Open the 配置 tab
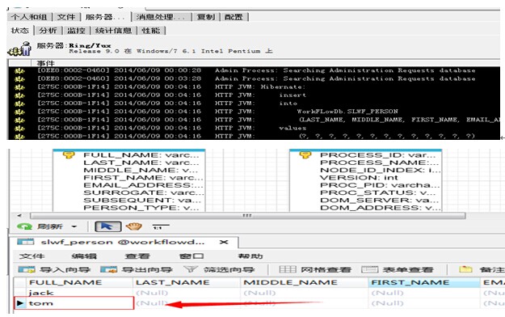The image size is (505, 317). (234, 17)
